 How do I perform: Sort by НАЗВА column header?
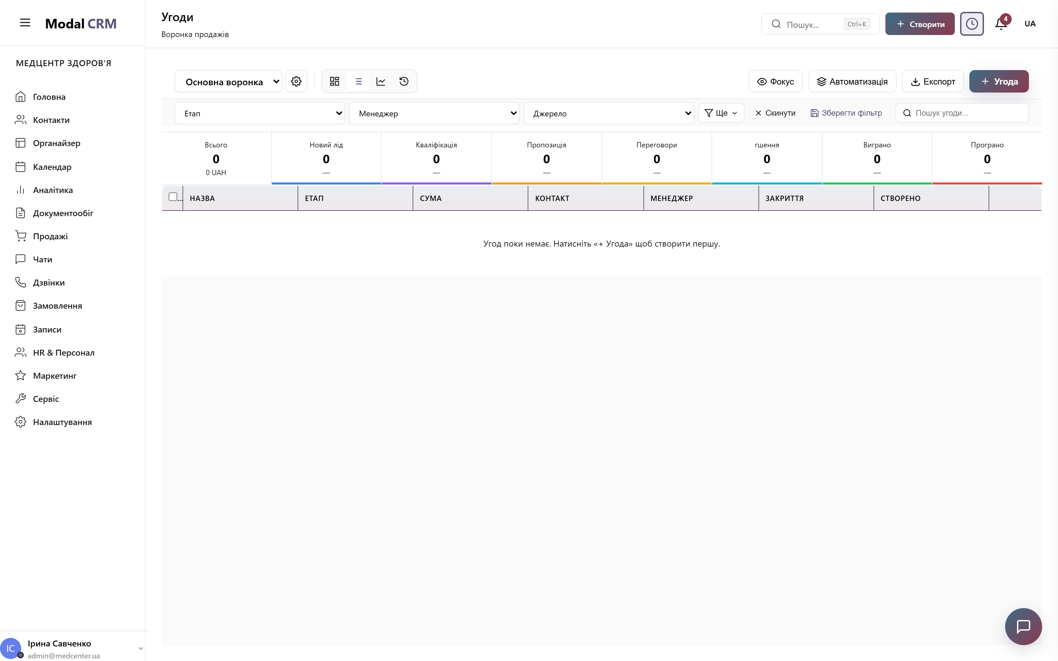click(x=240, y=199)
